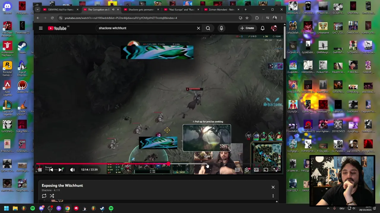Screen dimensions: 380x213
Task: Show hidden system tray icons
Action: coord(328,208)
